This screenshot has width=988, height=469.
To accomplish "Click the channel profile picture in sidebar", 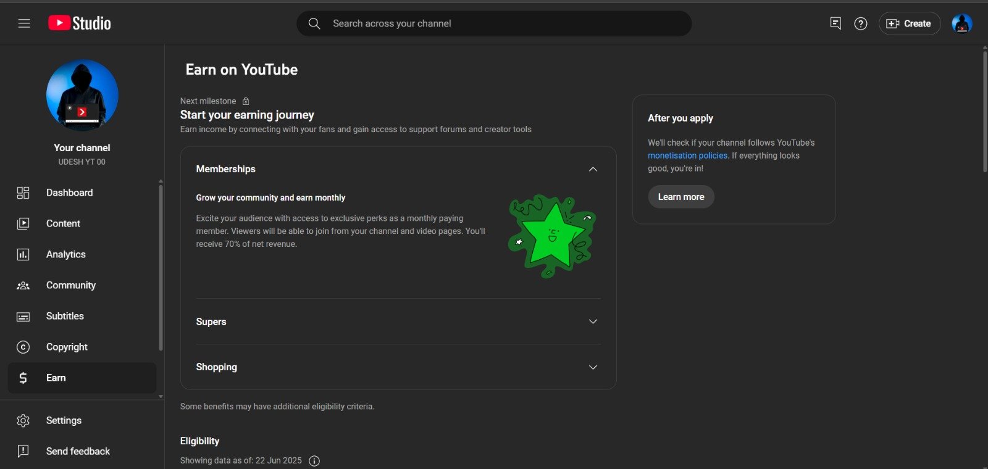I will click(82, 95).
